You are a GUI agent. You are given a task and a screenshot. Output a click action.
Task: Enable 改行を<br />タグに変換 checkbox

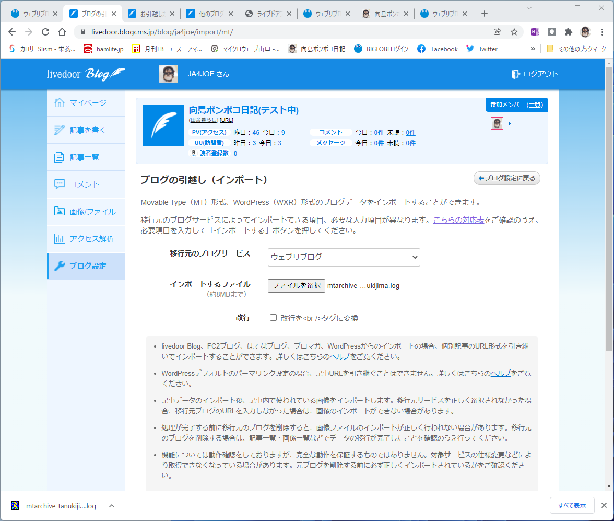(x=274, y=318)
